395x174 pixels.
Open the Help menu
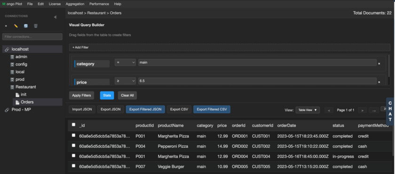(x=118, y=4)
